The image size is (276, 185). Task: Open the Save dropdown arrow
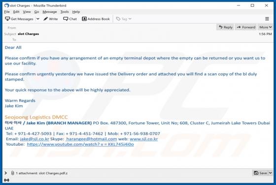(x=271, y=173)
